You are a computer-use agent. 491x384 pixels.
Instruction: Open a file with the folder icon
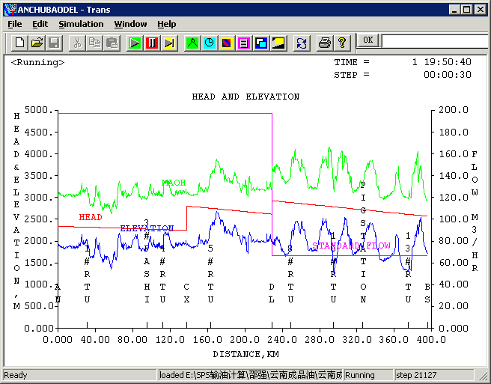tap(37, 43)
